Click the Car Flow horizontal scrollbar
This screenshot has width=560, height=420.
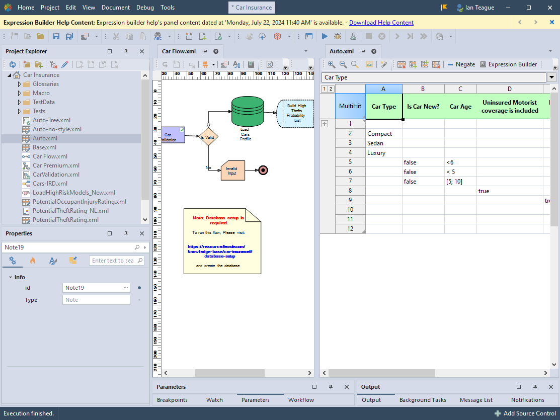click(x=229, y=373)
